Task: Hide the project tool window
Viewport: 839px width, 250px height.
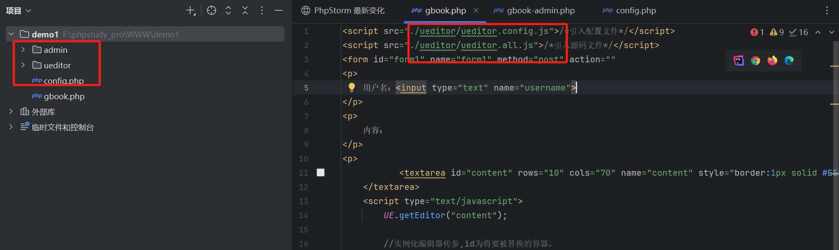Action: click(x=279, y=11)
